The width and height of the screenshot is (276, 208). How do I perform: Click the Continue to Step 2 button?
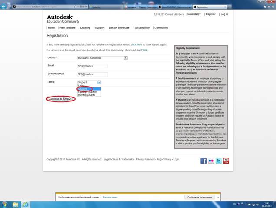(60, 99)
